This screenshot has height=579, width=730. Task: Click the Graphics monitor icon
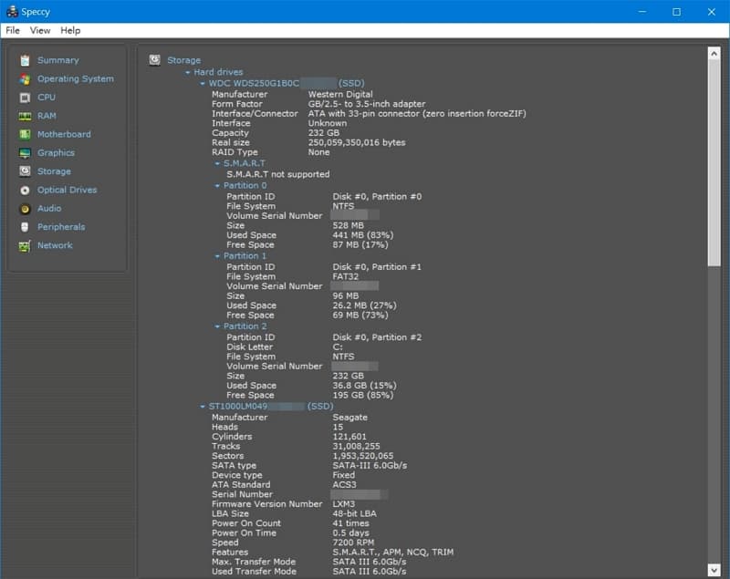(x=26, y=153)
